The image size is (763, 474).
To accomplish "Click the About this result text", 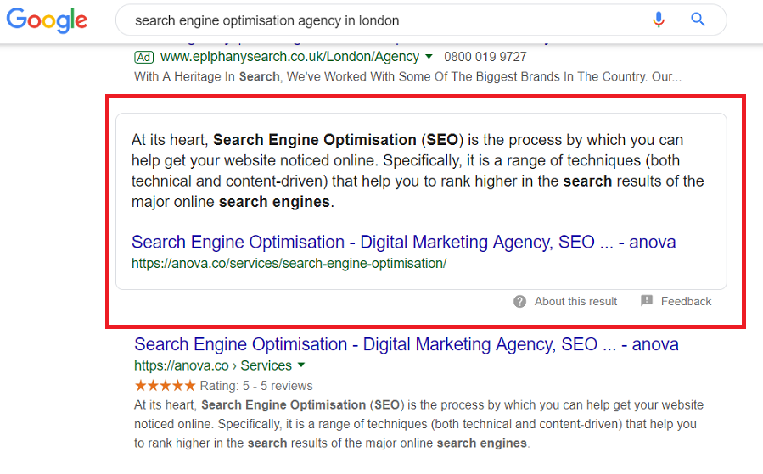I will coord(575,301).
